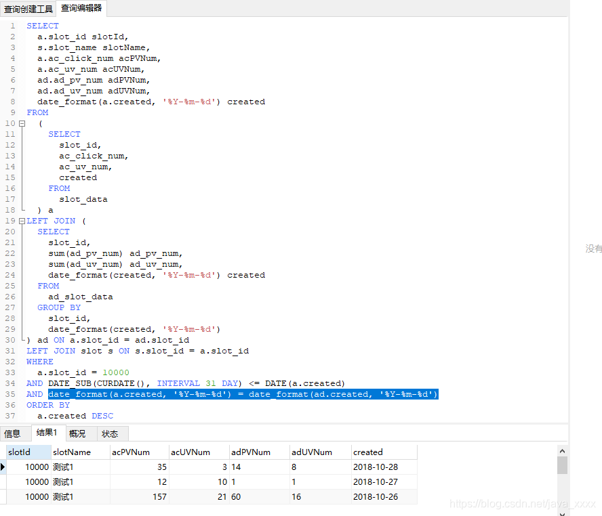602x516 pixels.
Task: Click the slotName column header
Action: pyautogui.click(x=81, y=452)
